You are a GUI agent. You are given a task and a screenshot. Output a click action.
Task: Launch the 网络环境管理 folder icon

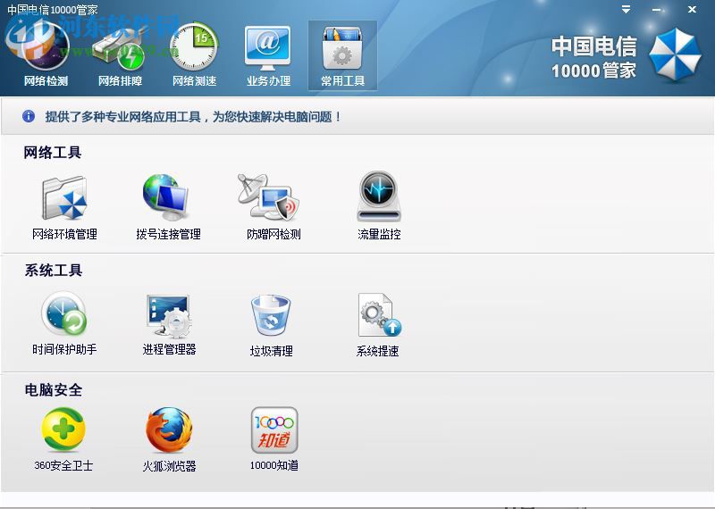click(x=64, y=197)
